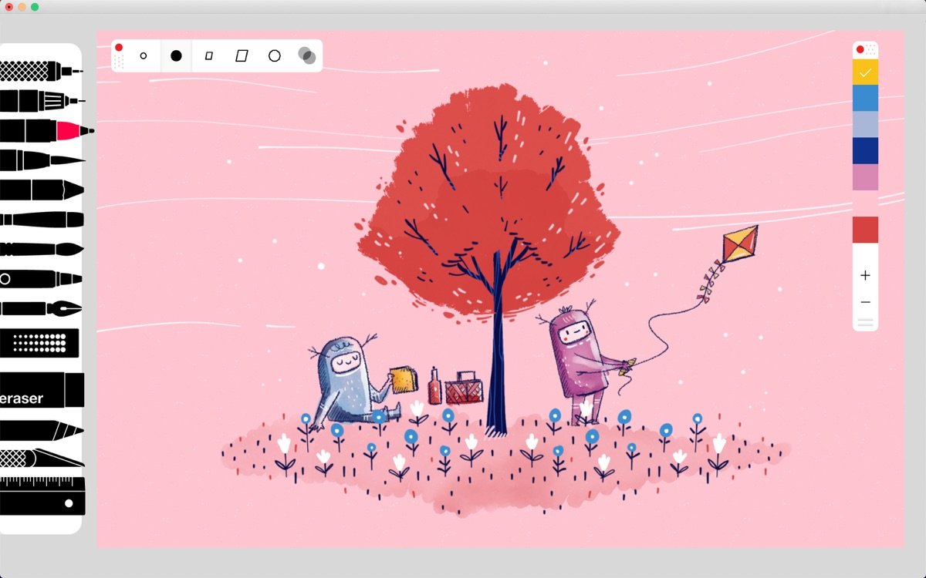Expand the color palette using bottom handle
This screenshot has width=926, height=578.
pos(865,323)
